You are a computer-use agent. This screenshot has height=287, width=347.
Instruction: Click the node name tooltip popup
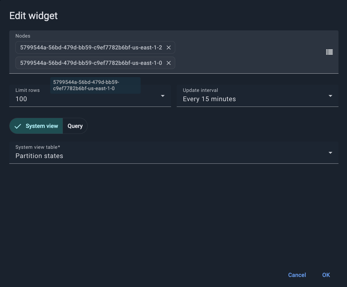(x=95, y=85)
